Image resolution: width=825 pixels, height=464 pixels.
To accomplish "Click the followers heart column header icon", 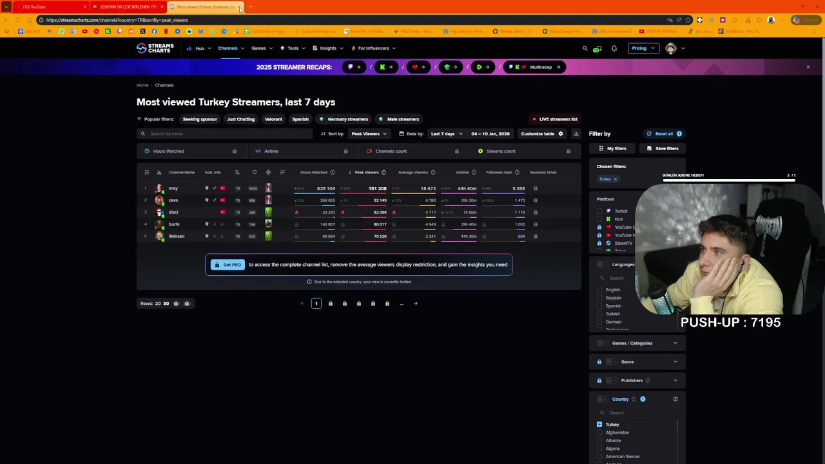I will coord(254,172).
